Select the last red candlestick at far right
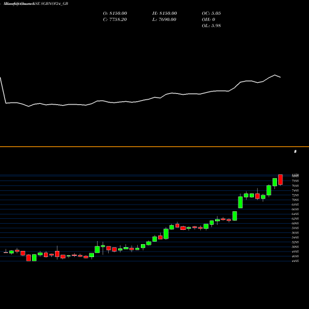 click(x=281, y=180)
